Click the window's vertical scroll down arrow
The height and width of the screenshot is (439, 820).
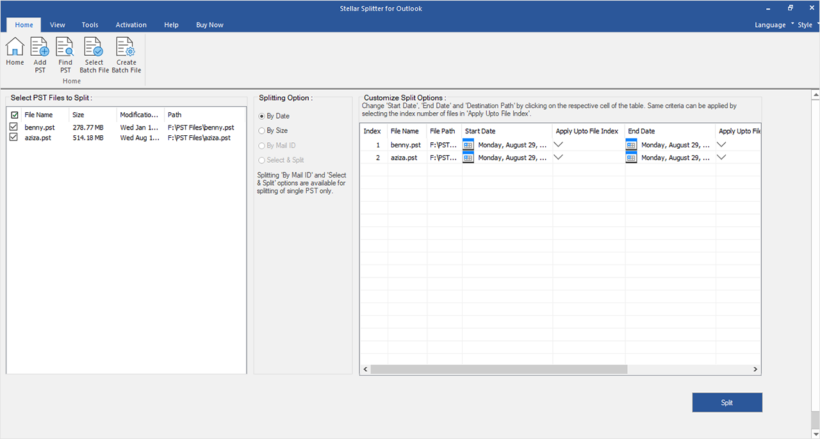816,434
